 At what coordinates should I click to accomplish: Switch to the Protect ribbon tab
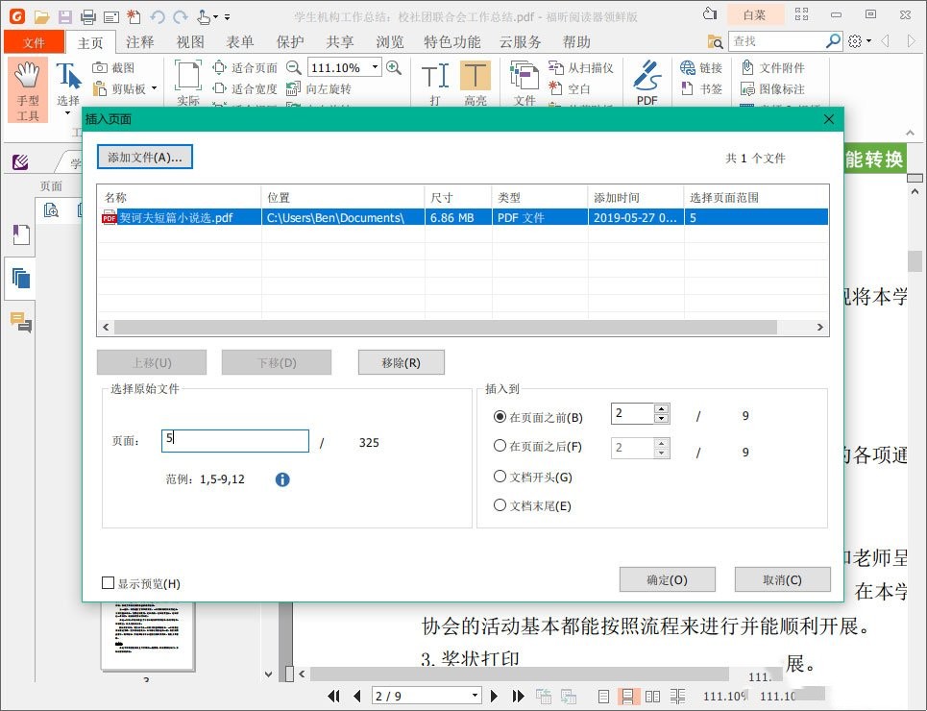pos(290,42)
